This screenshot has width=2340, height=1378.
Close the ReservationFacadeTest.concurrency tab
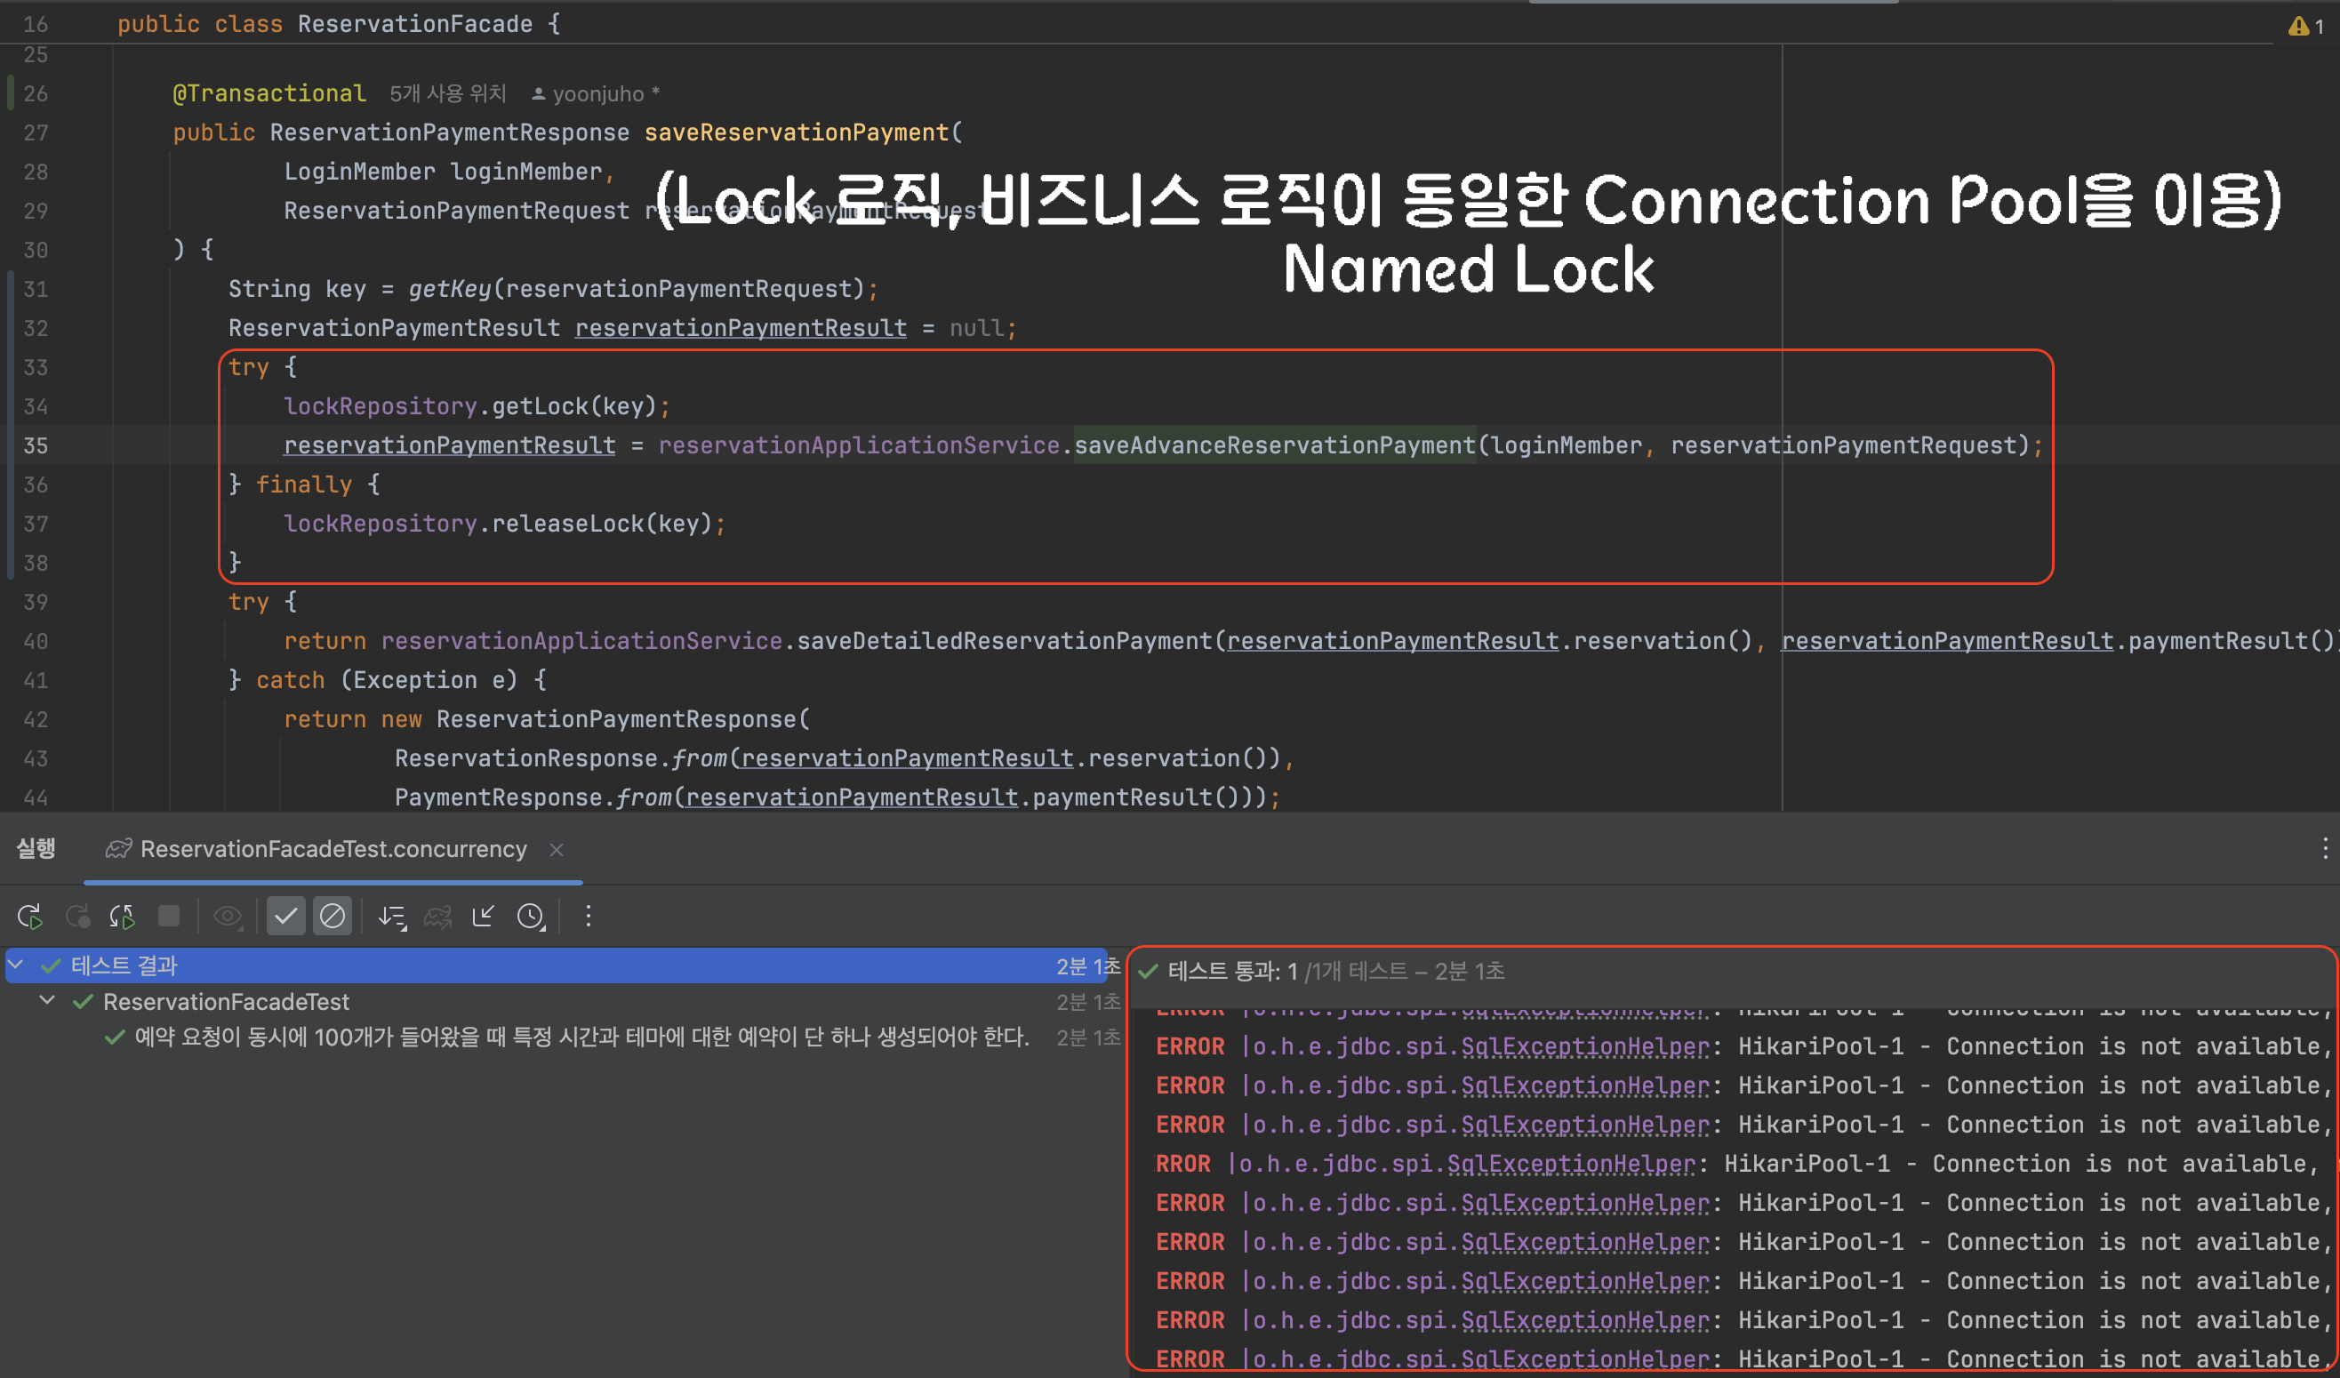557,850
